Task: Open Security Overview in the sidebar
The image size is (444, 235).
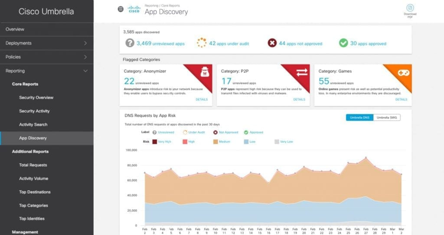Action: pos(36,98)
